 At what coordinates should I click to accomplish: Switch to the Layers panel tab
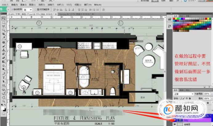[x=176, y=90]
